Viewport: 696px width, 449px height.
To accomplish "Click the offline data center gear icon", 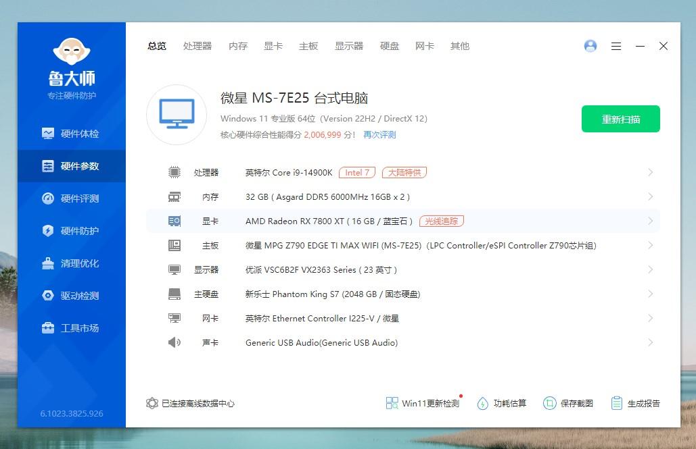I will tap(152, 403).
